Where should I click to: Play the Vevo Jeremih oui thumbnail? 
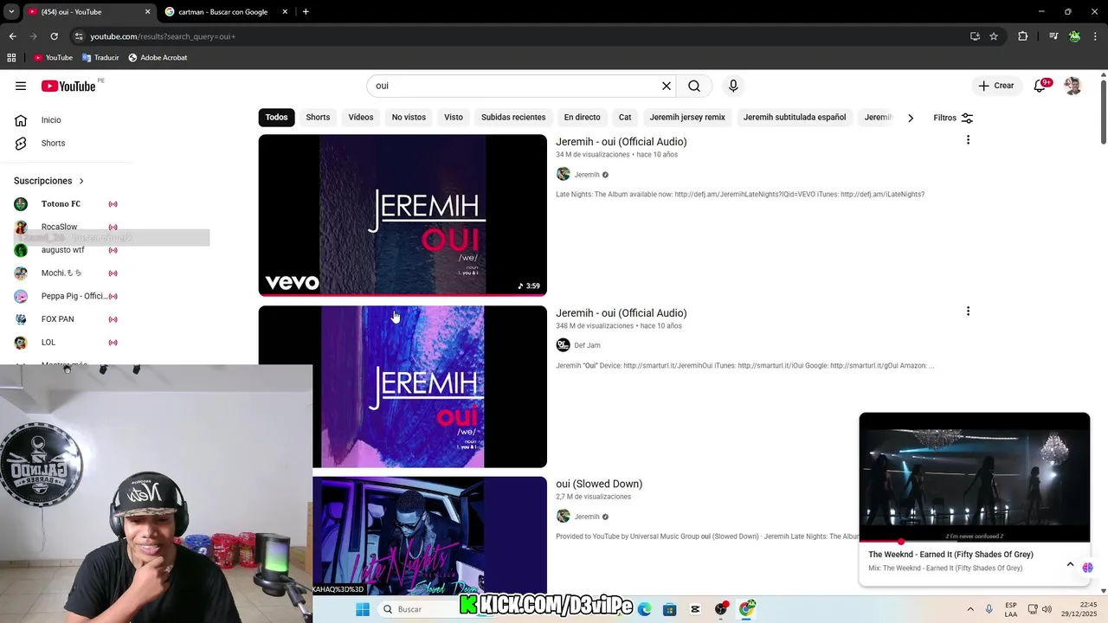click(x=403, y=215)
